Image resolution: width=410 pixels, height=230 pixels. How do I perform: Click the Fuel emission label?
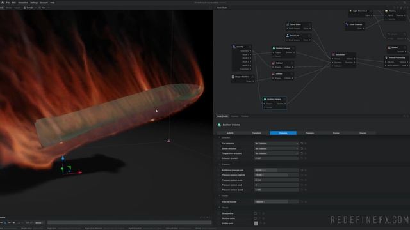pyautogui.click(x=228, y=143)
